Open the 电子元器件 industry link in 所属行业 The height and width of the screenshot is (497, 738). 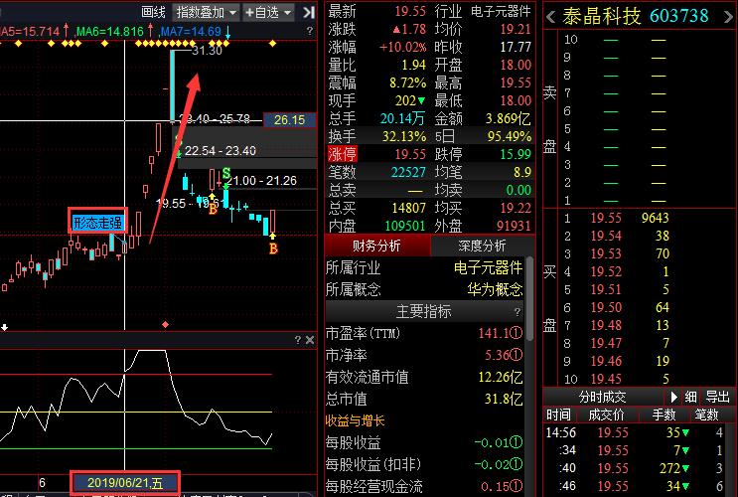pyautogui.click(x=488, y=267)
